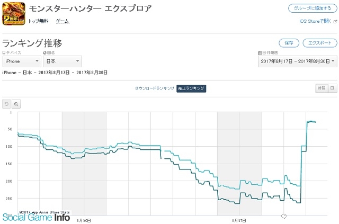Switch to daily (日) chart granularity
Viewport: 339px width, 224px height.
tap(332, 88)
